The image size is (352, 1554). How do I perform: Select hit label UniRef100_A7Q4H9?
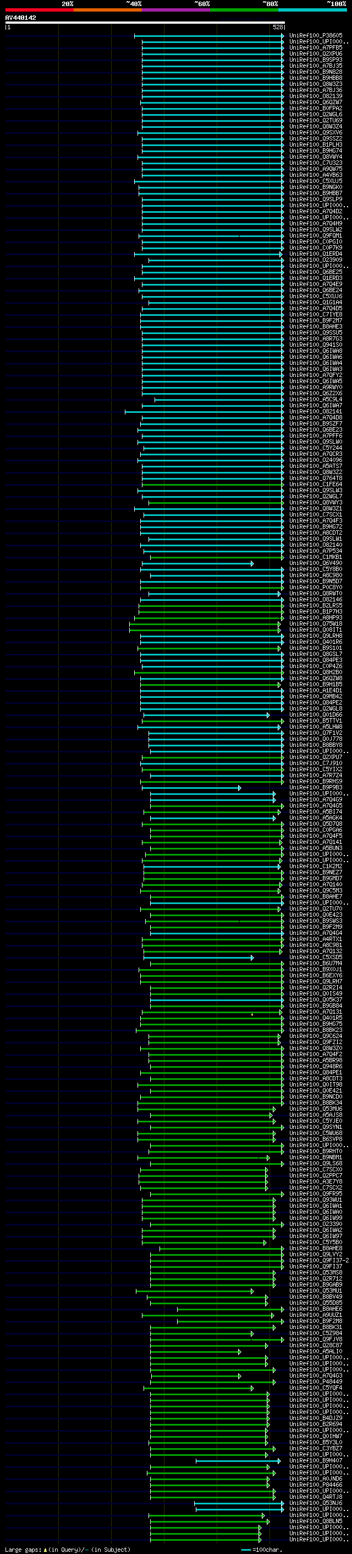click(316, 224)
